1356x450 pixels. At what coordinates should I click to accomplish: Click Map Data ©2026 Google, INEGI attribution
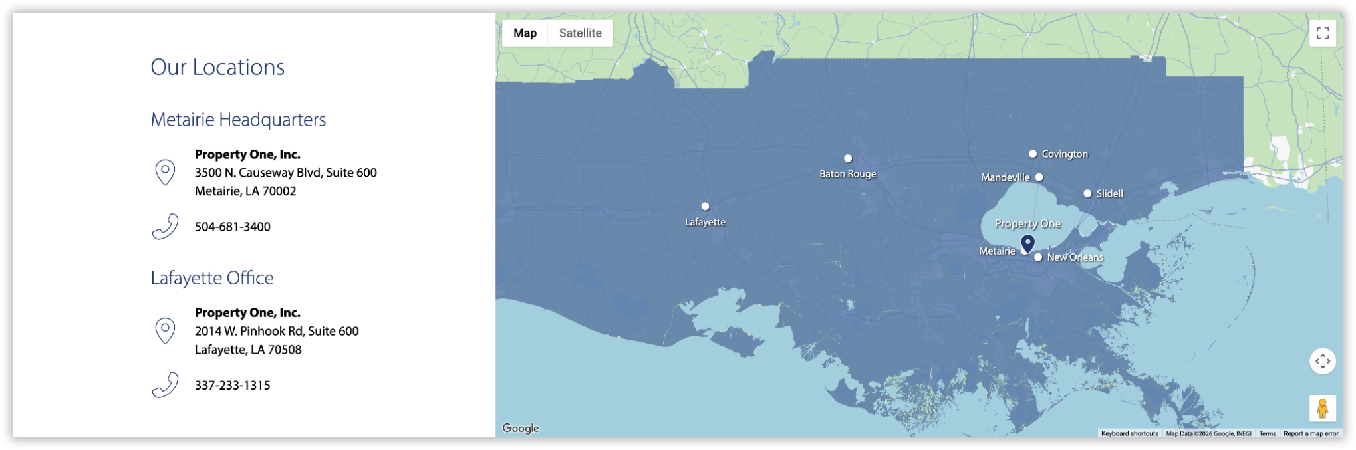(x=1208, y=433)
